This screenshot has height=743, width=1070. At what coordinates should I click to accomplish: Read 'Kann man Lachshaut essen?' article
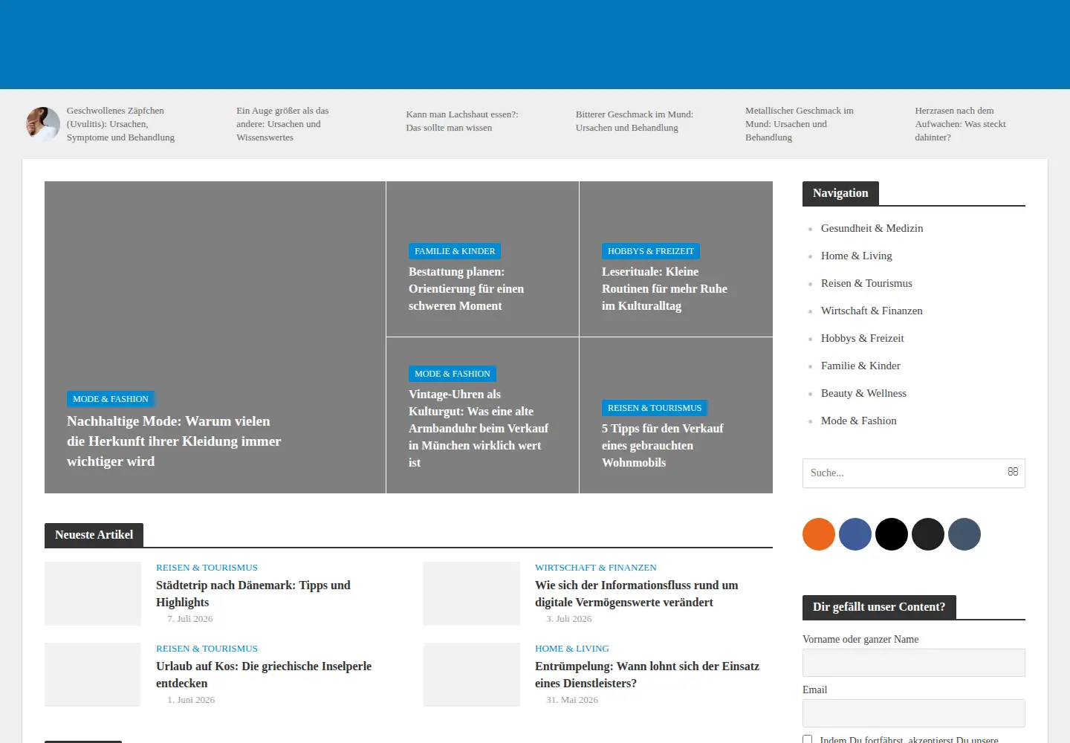pos(462,121)
